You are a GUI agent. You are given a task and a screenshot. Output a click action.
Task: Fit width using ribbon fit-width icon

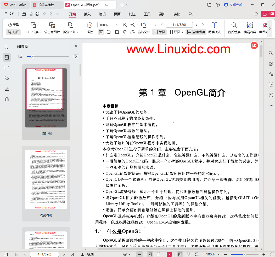pos(117,32)
